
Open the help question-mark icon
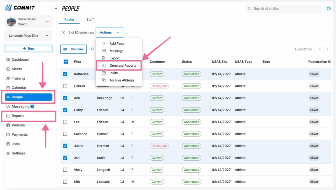coord(329,9)
